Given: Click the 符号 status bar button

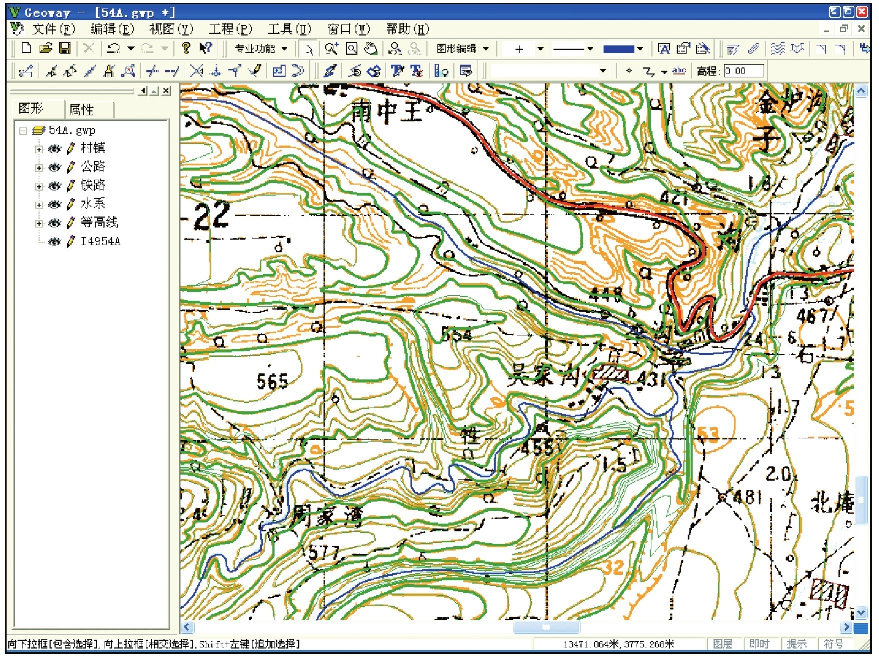Looking at the screenshot, I should (x=834, y=644).
